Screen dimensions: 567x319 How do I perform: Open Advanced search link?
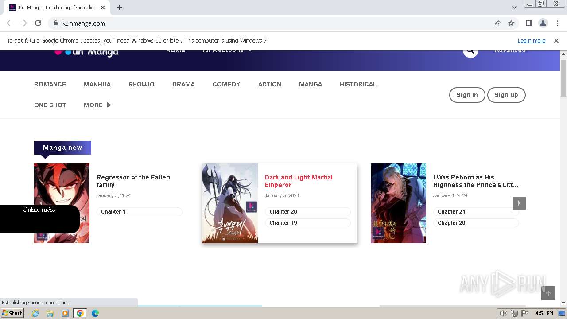[x=510, y=51]
